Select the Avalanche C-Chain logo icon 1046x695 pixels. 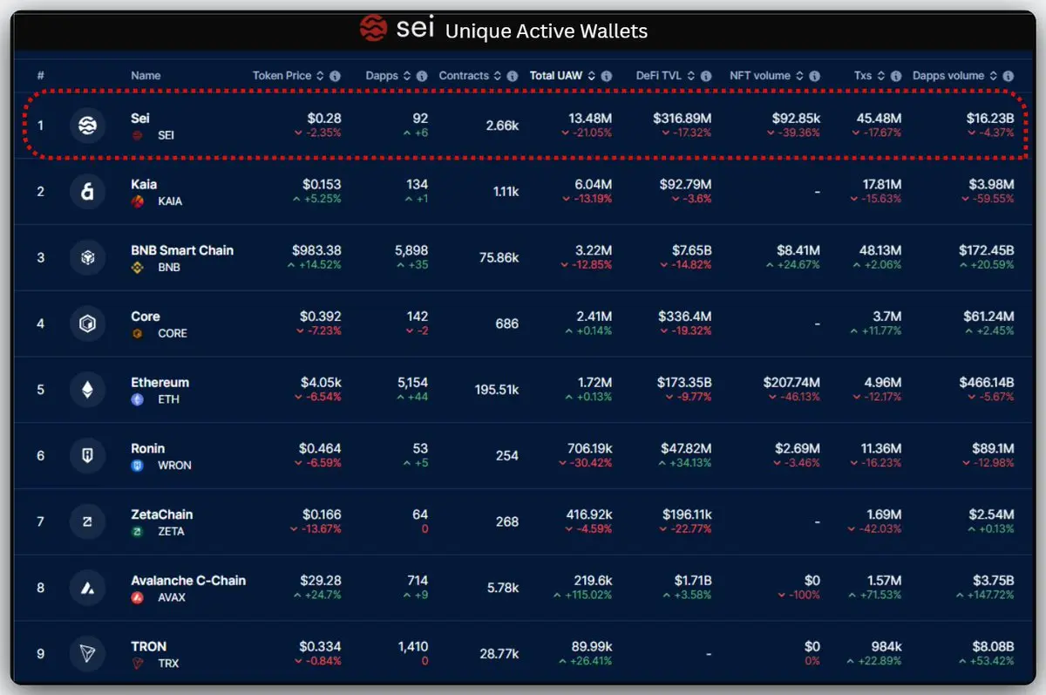[87, 588]
